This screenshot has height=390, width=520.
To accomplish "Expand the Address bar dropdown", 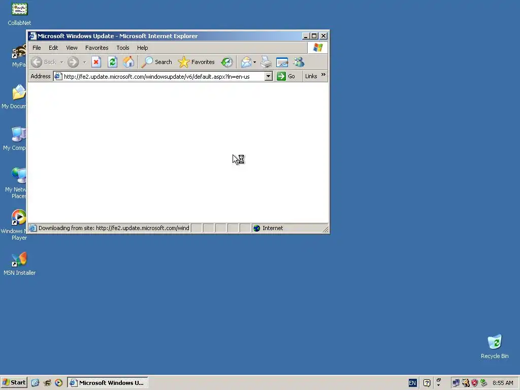I will tap(269, 77).
